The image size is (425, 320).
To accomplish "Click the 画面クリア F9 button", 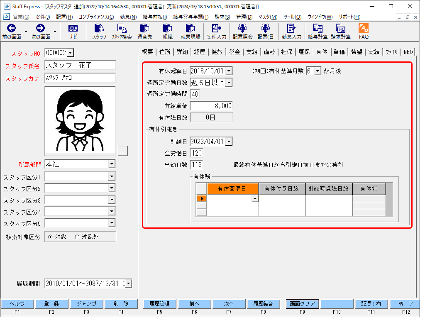I will pyautogui.click(x=302, y=304).
